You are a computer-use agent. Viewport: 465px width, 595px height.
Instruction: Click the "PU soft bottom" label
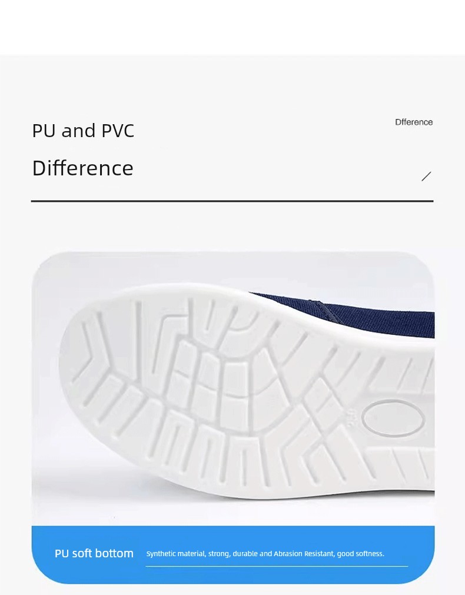pos(94,553)
